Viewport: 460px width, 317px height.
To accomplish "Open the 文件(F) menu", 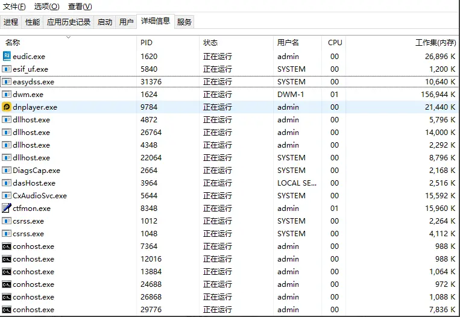I will [x=14, y=7].
